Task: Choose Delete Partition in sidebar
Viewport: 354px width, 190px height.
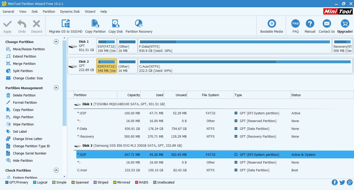Action: [24, 95]
